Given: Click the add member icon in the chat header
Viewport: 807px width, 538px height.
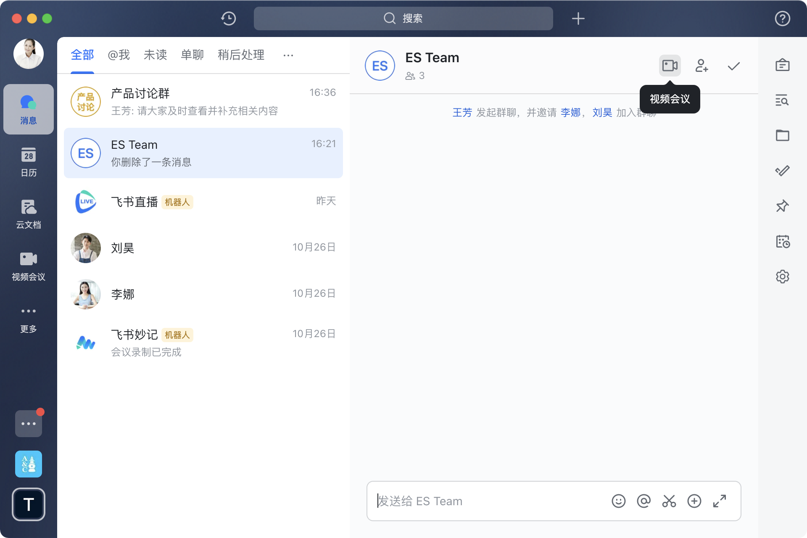Looking at the screenshot, I should [702, 66].
